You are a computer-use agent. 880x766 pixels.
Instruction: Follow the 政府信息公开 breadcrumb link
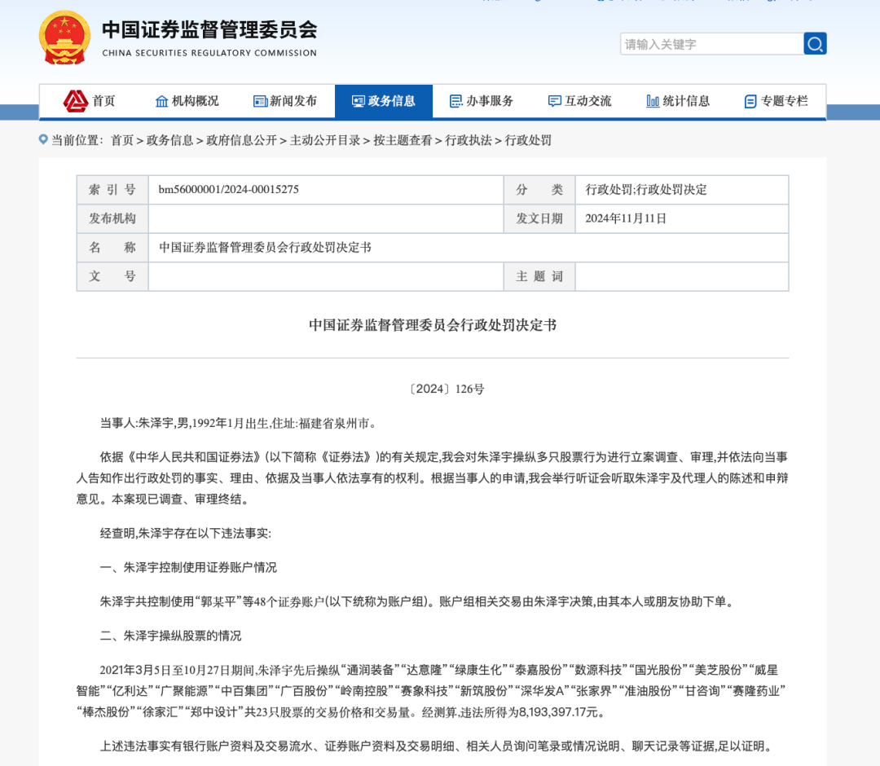pos(241,140)
